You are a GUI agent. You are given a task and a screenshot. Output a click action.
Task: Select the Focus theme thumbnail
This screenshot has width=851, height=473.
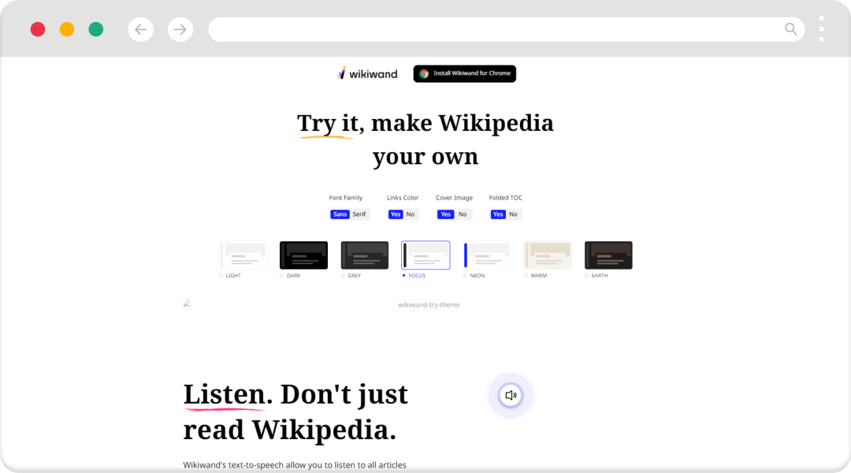(x=425, y=255)
